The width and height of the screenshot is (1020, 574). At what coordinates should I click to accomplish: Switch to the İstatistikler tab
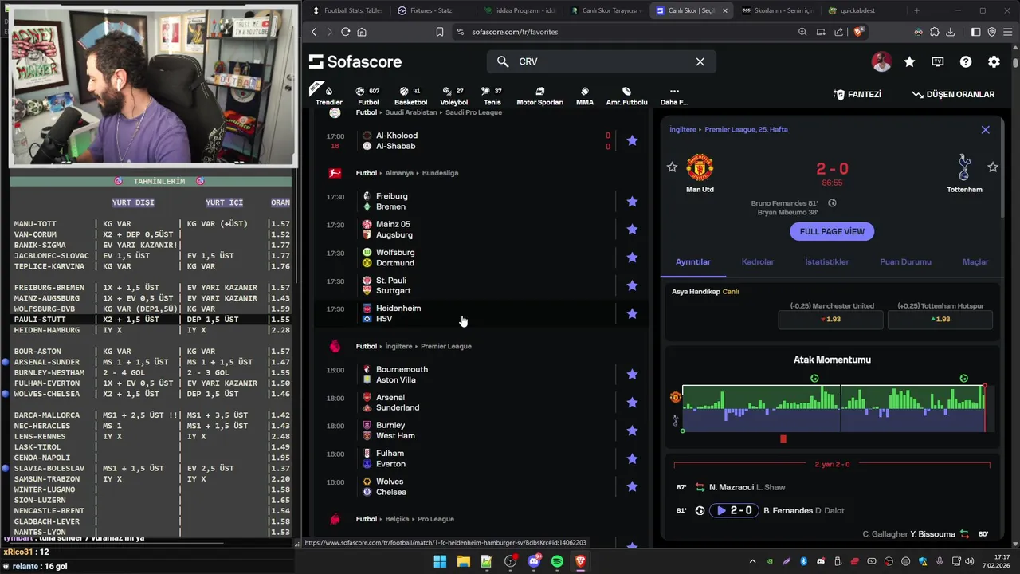click(826, 261)
